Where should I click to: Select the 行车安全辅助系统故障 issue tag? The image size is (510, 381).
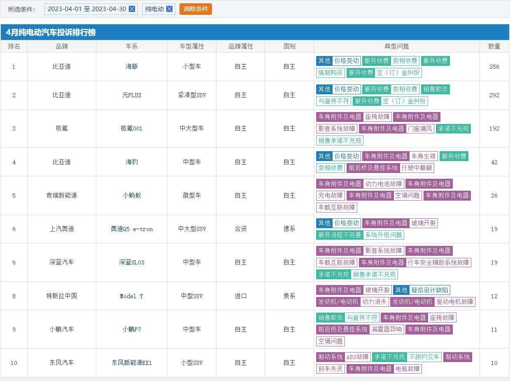(438, 262)
